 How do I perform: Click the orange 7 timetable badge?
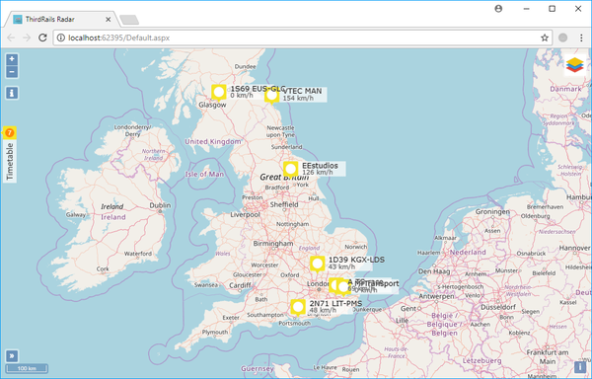(x=10, y=133)
